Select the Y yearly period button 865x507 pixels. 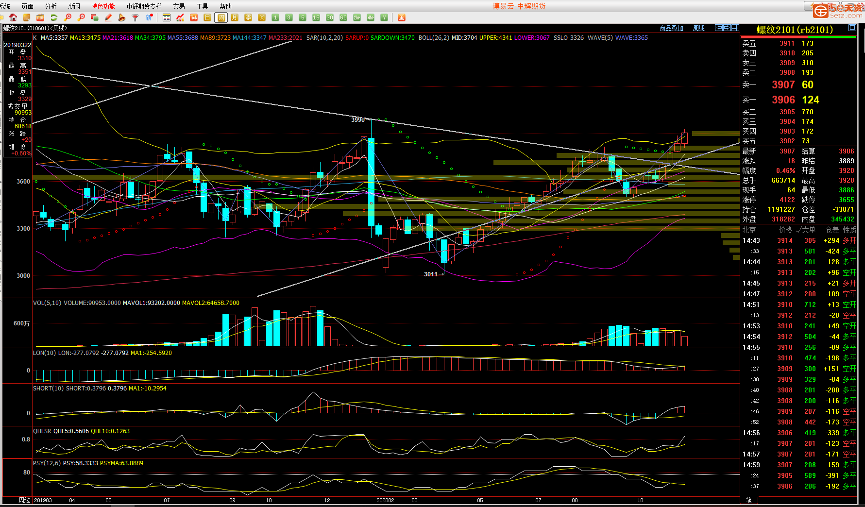(x=384, y=17)
